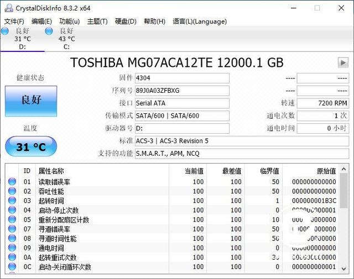Image resolution: width=354 pixels, height=279 pixels.
Task: Click the 31 °C temperature button
Action: 31,146
